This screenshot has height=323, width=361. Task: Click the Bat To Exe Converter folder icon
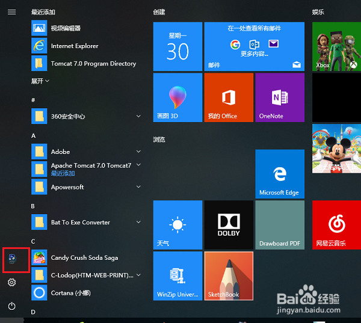click(x=39, y=222)
